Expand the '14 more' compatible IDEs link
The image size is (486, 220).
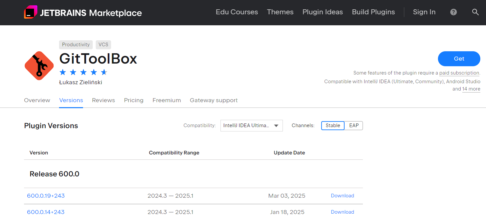(471, 89)
